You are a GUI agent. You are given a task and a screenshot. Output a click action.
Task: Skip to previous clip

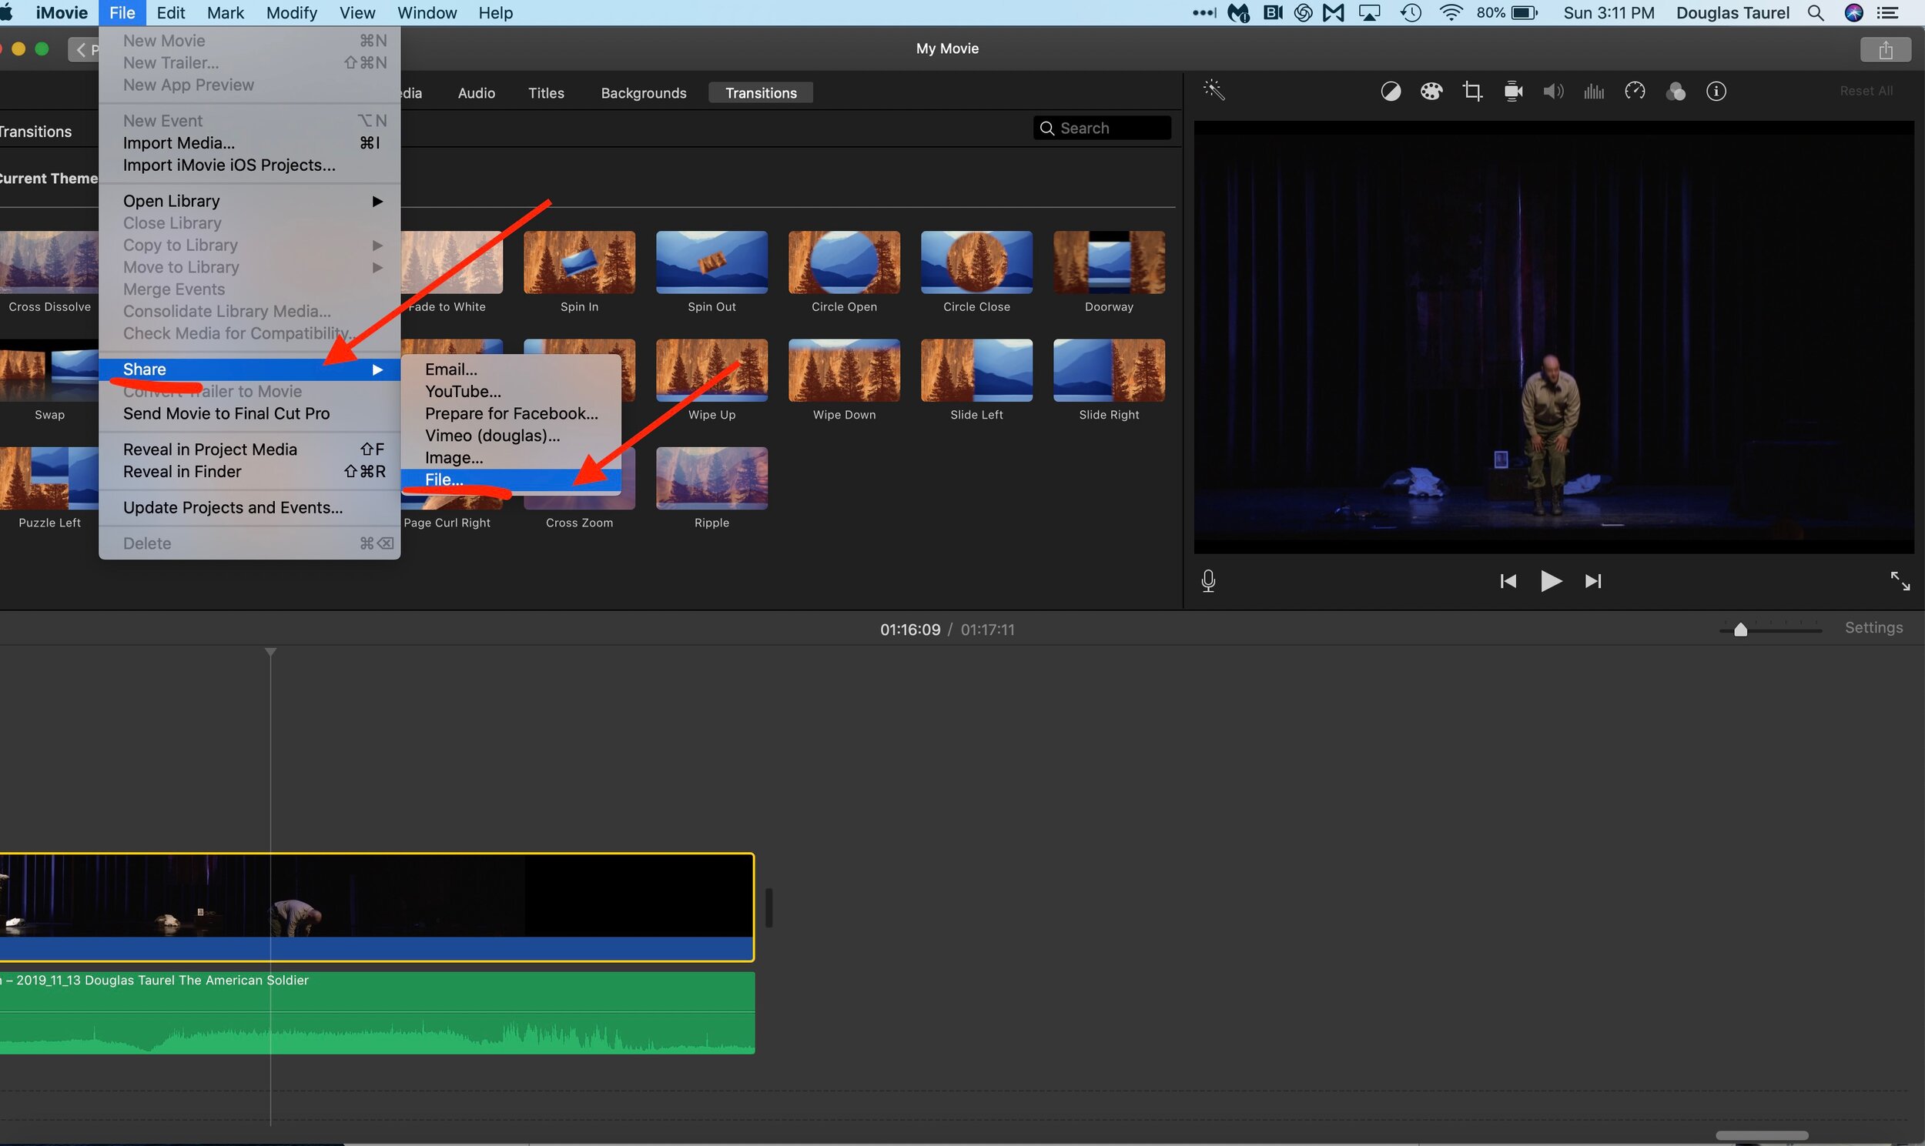coord(1508,581)
